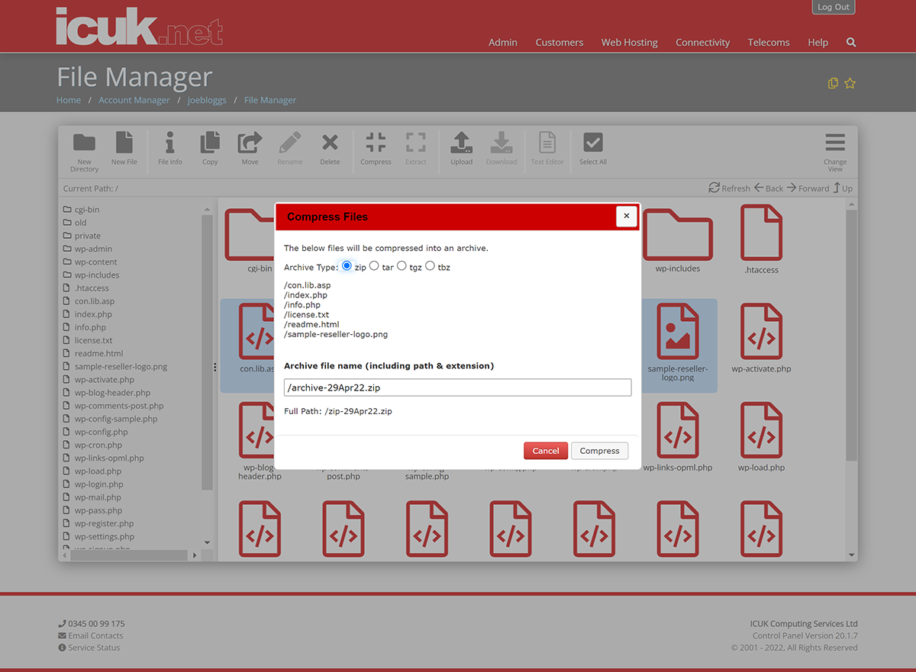
Task: Click the icuk.net logo
Action: (140, 27)
